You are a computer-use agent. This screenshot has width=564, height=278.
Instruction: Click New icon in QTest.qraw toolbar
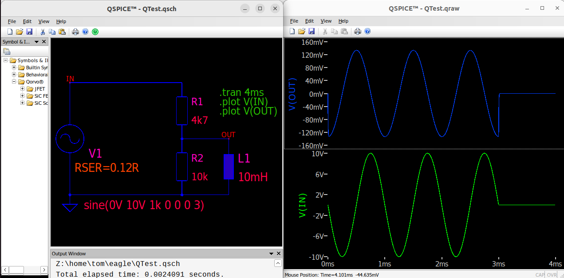pos(292,32)
